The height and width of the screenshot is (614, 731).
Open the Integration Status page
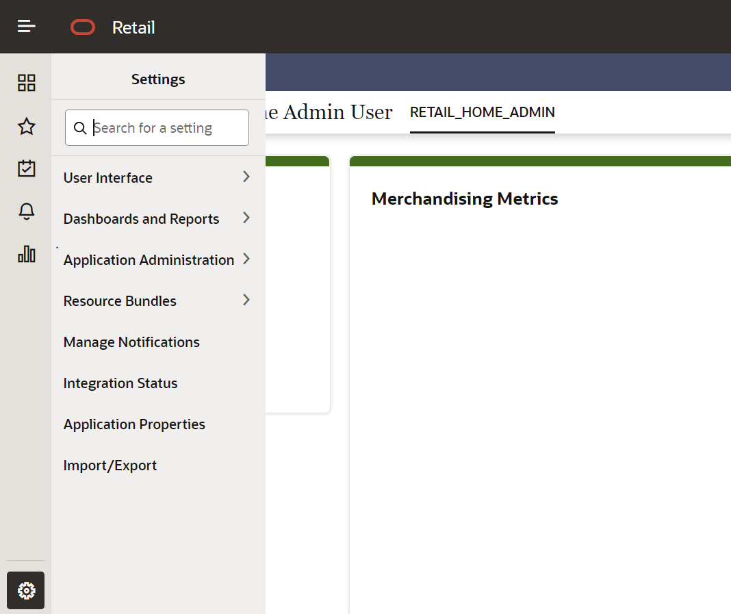pos(120,383)
